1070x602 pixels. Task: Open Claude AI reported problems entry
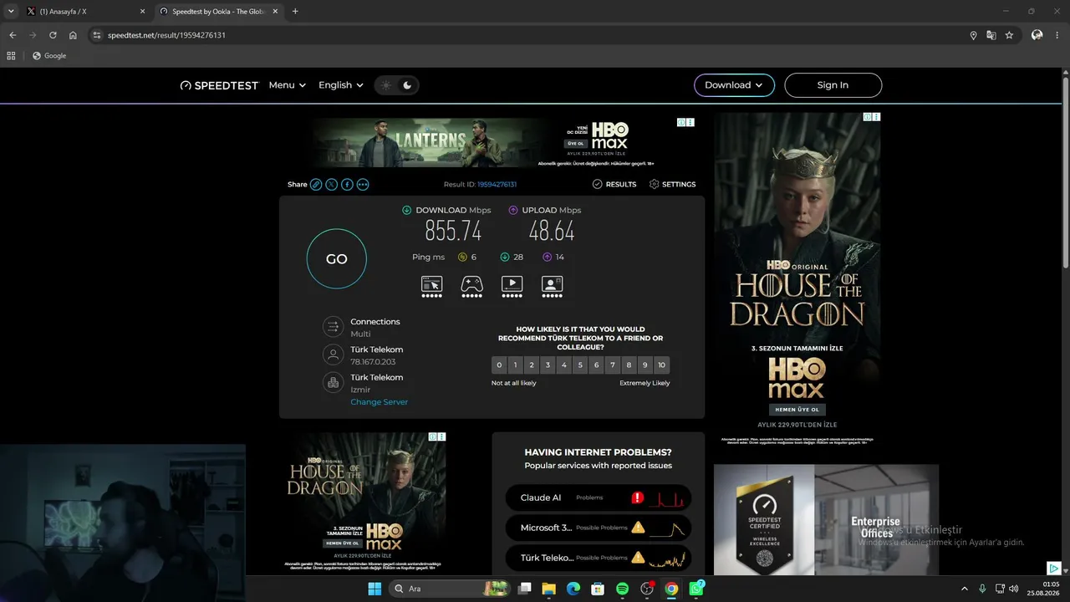(599, 498)
